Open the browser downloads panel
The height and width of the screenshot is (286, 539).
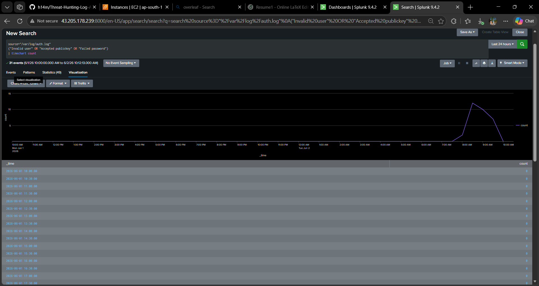click(x=481, y=21)
